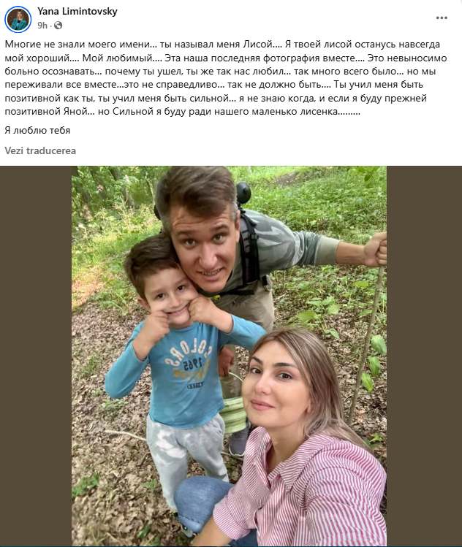Click the dark left margin beside the photo

pyautogui.click(x=35, y=356)
